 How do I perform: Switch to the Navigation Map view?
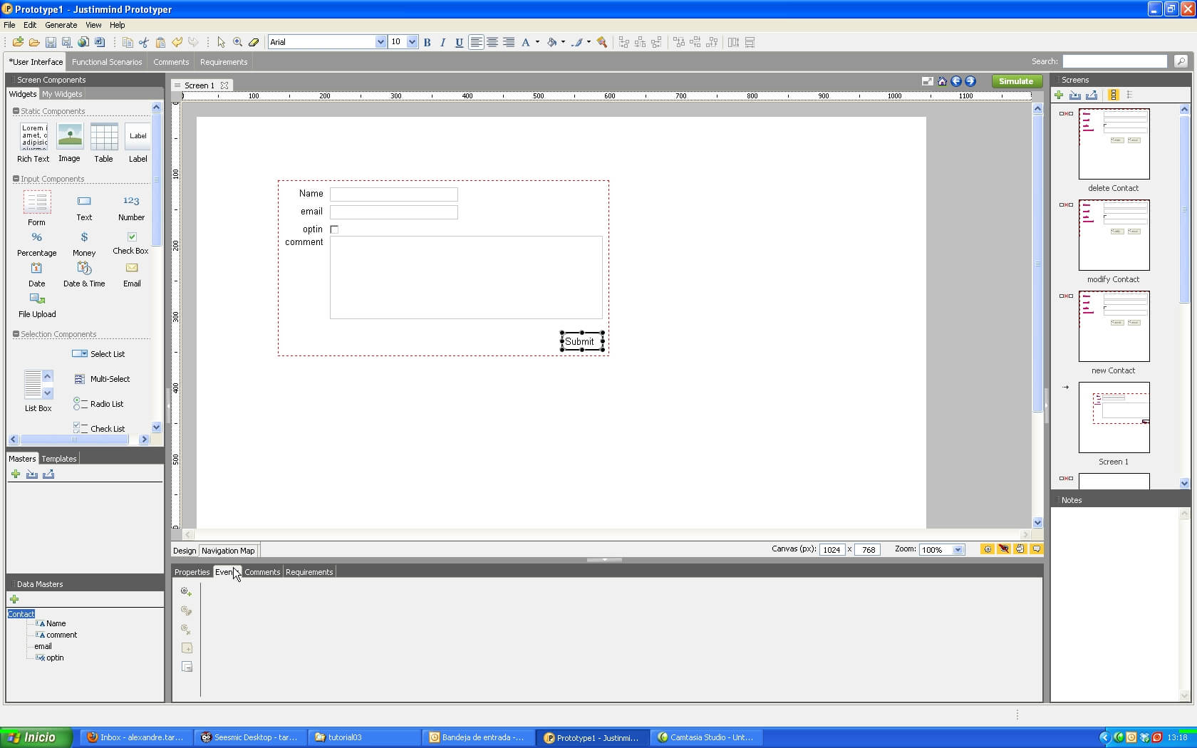point(227,550)
